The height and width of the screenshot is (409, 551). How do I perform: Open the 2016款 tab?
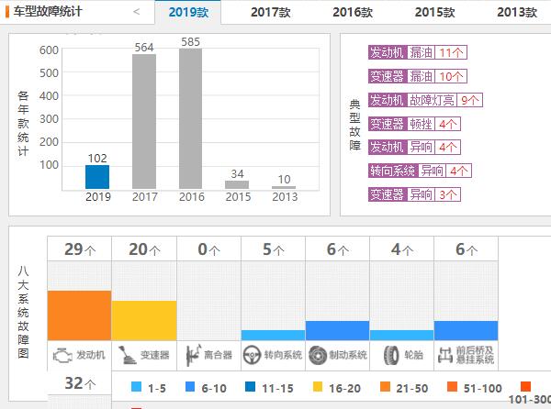point(353,12)
